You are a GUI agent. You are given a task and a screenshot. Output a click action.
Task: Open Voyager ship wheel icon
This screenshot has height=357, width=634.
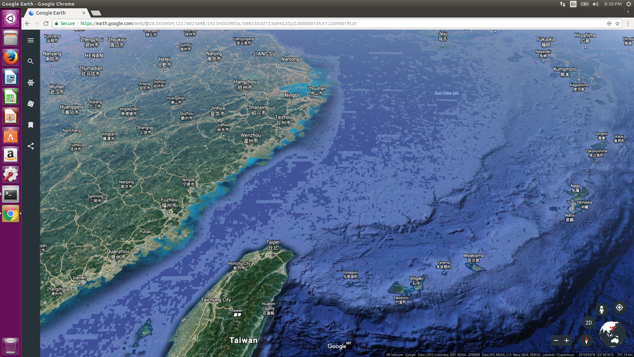(x=31, y=83)
